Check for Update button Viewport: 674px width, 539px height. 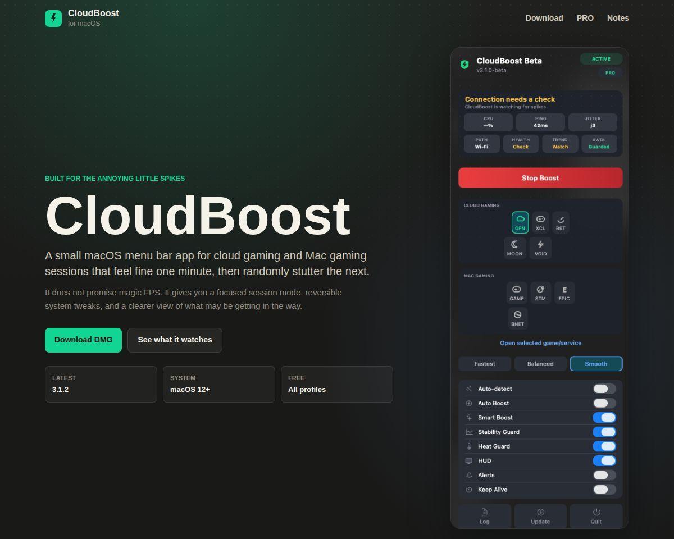(x=540, y=516)
